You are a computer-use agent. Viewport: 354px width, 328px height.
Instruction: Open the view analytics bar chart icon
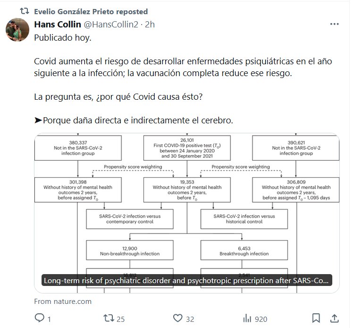pyautogui.click(x=247, y=319)
